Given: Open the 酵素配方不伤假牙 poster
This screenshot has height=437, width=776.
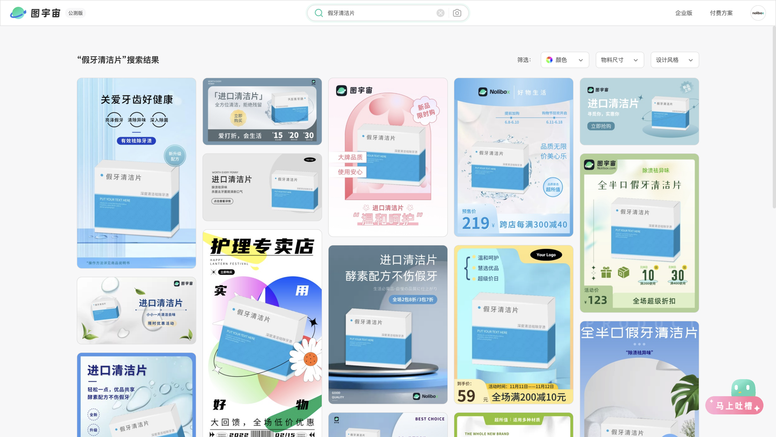Looking at the screenshot, I should click(x=388, y=325).
